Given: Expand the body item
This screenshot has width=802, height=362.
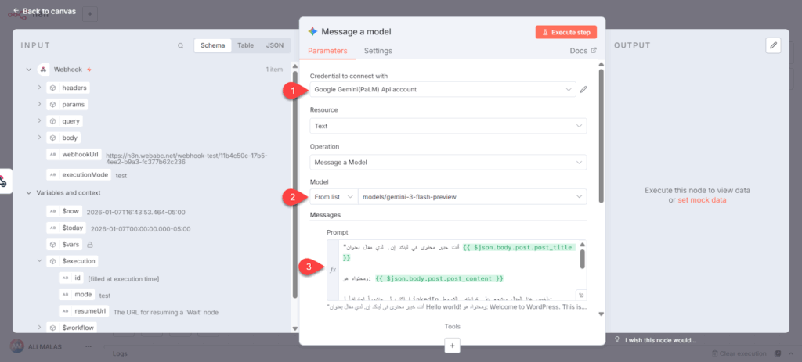Looking at the screenshot, I should tap(39, 138).
